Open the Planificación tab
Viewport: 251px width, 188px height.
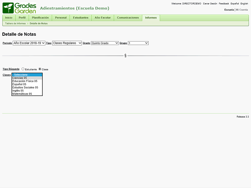tap(40, 18)
